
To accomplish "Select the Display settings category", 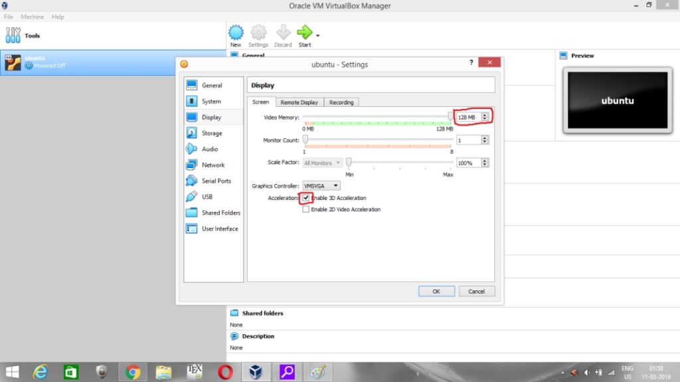I will click(x=213, y=117).
